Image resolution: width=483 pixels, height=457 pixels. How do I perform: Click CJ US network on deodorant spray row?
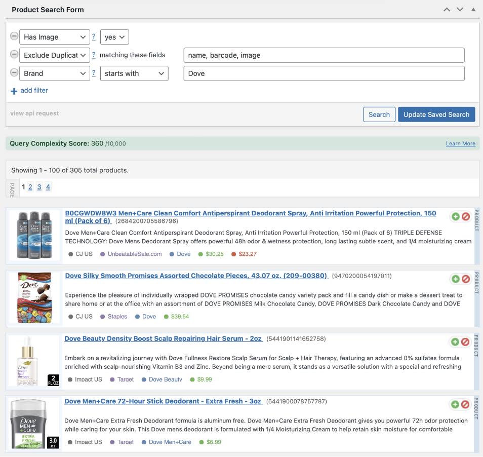point(84,254)
